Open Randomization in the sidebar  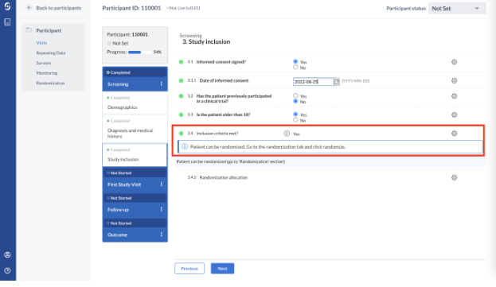click(50, 83)
